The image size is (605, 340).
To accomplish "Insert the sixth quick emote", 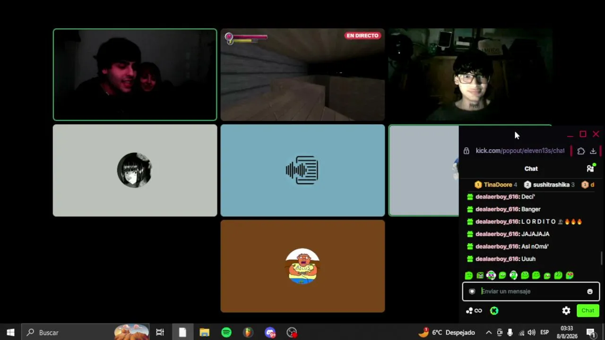I will (525, 275).
